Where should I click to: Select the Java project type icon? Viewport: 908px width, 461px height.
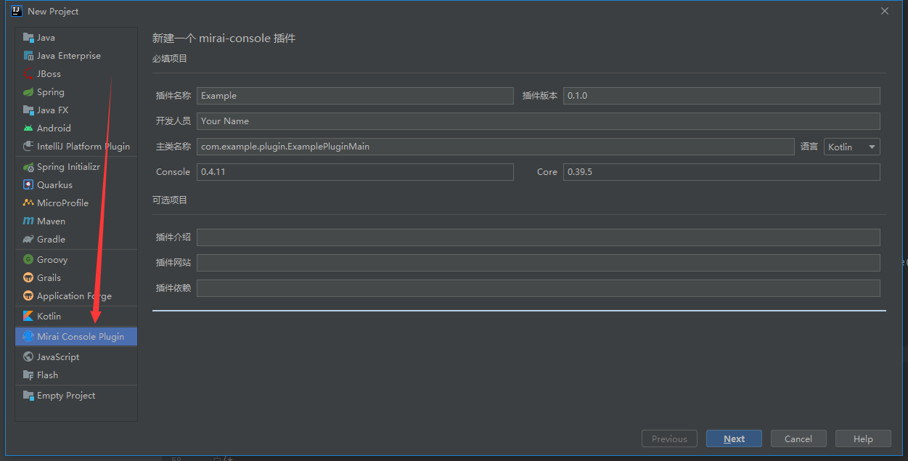click(28, 38)
